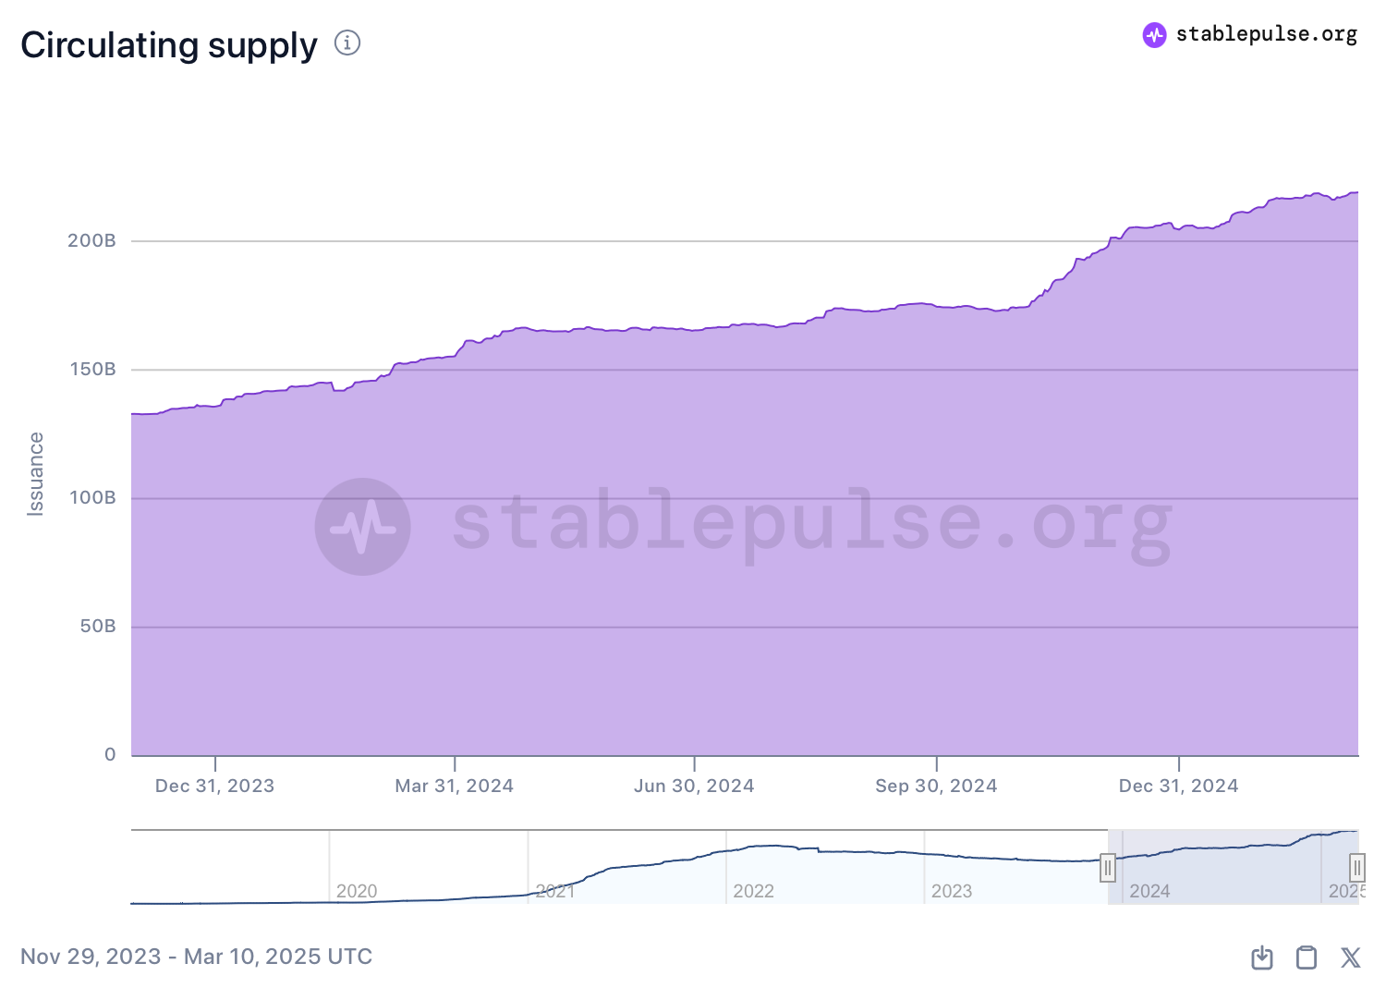Click the stablepulse purple logo icon
The width and height of the screenshot is (1386, 1000).
click(x=1154, y=35)
